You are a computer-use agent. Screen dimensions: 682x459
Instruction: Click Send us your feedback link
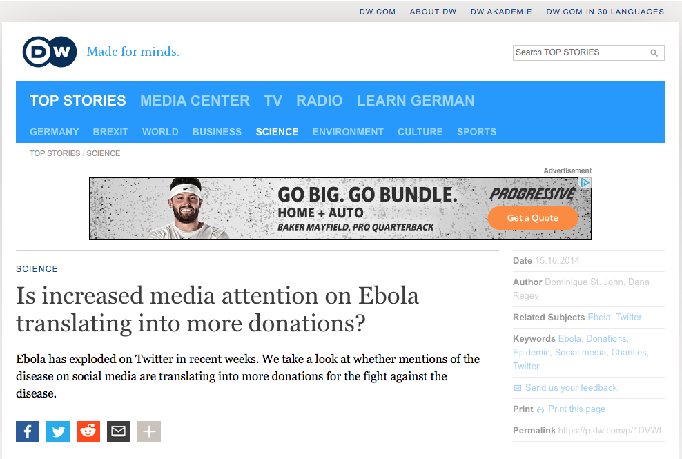point(572,388)
